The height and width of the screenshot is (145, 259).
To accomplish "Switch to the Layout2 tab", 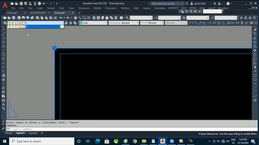I will pyautogui.click(x=33, y=133).
